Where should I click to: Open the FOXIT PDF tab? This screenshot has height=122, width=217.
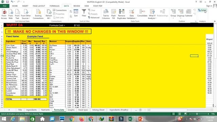(98, 6)
